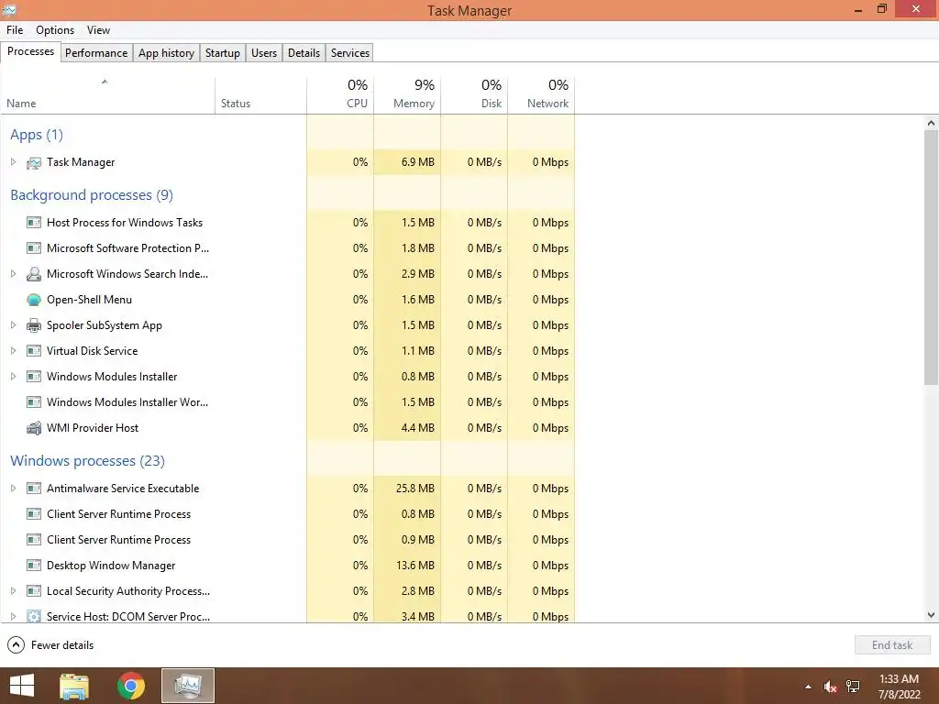Click the Windows Modules Installer Worker icon

34,403
